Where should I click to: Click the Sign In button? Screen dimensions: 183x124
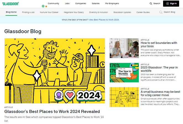(171, 4)
